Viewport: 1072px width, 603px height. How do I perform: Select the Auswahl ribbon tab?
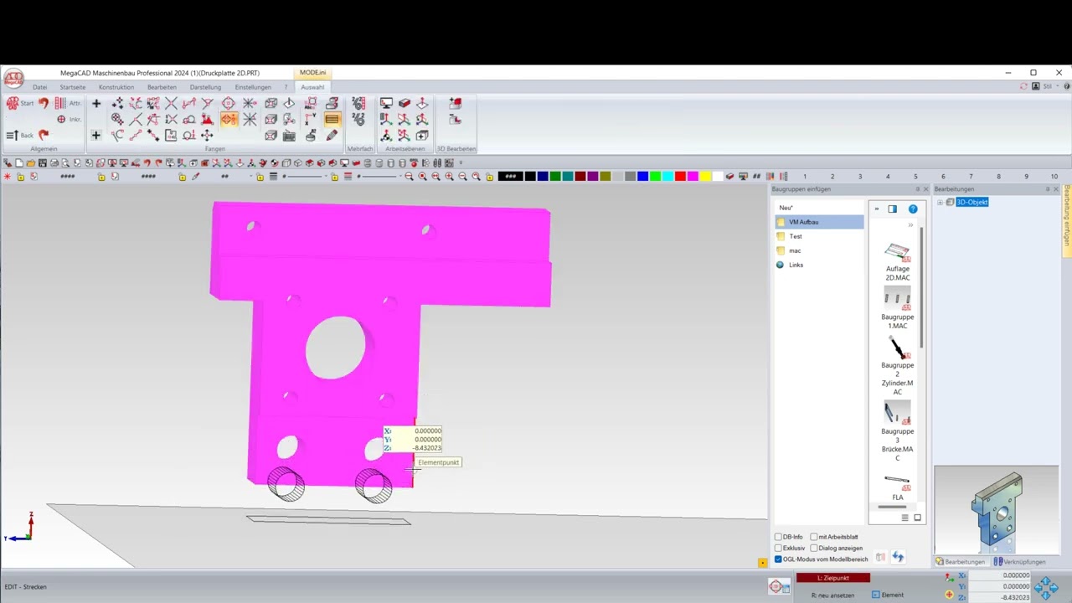pos(312,87)
